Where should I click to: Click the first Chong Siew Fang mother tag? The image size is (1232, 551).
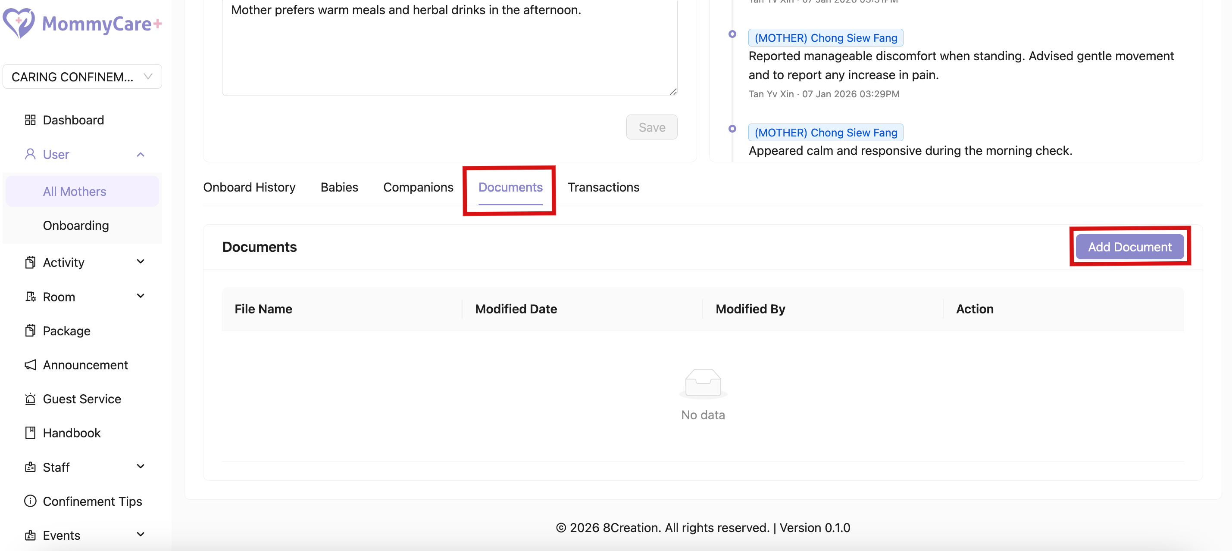pyautogui.click(x=826, y=38)
